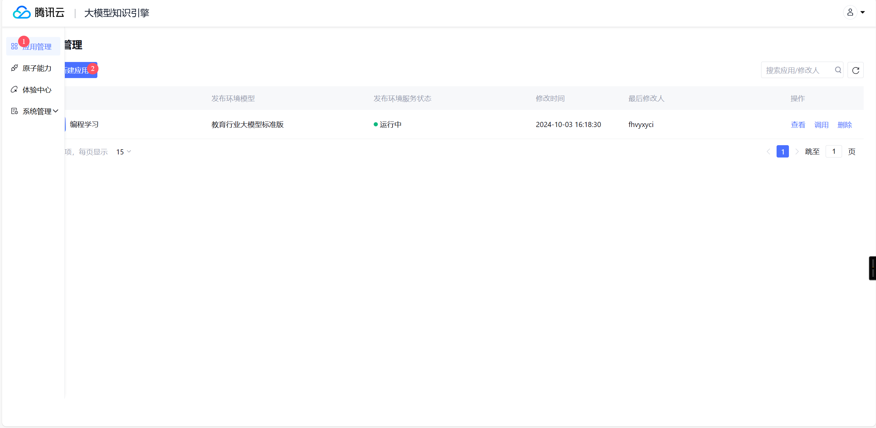Viewport: 876px width, 428px height.
Task: Click 调用 for 编程学习
Action: point(821,125)
